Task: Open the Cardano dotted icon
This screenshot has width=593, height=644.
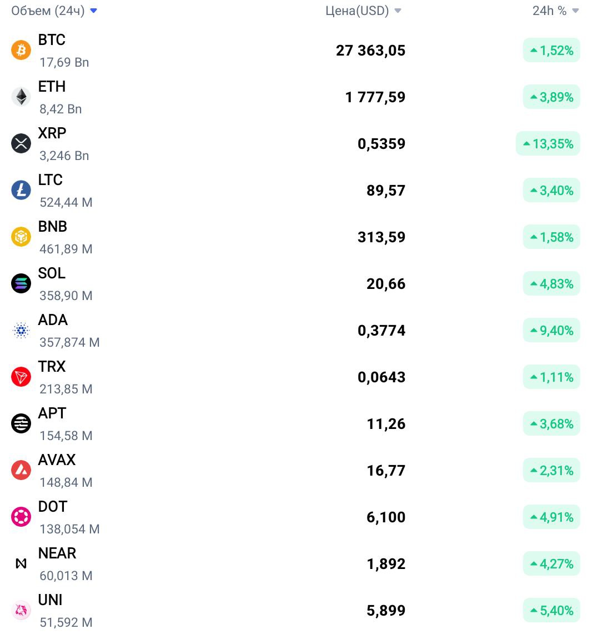Action: click(x=21, y=330)
